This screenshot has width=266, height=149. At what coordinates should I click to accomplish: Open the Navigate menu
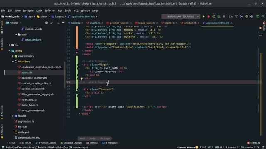(x=28, y=10)
